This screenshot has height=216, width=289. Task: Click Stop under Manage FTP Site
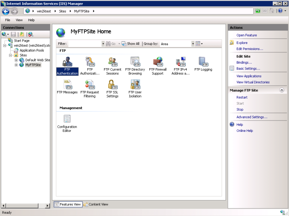(x=240, y=110)
